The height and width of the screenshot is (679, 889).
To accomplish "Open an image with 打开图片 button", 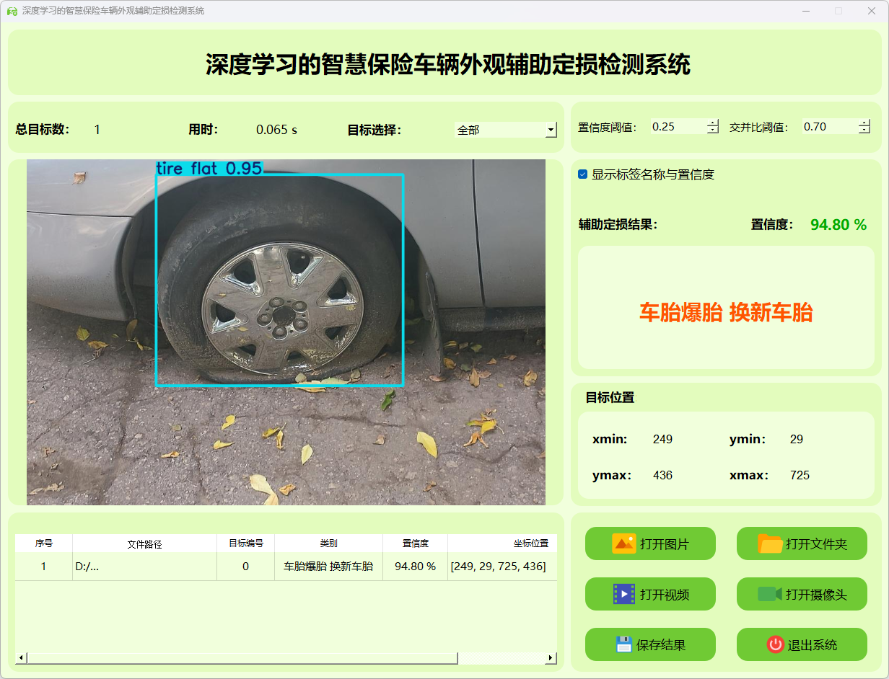I will point(650,543).
